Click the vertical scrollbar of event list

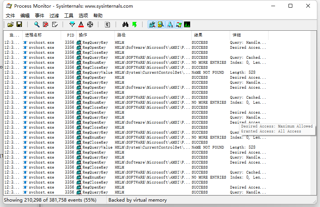click(x=314, y=113)
